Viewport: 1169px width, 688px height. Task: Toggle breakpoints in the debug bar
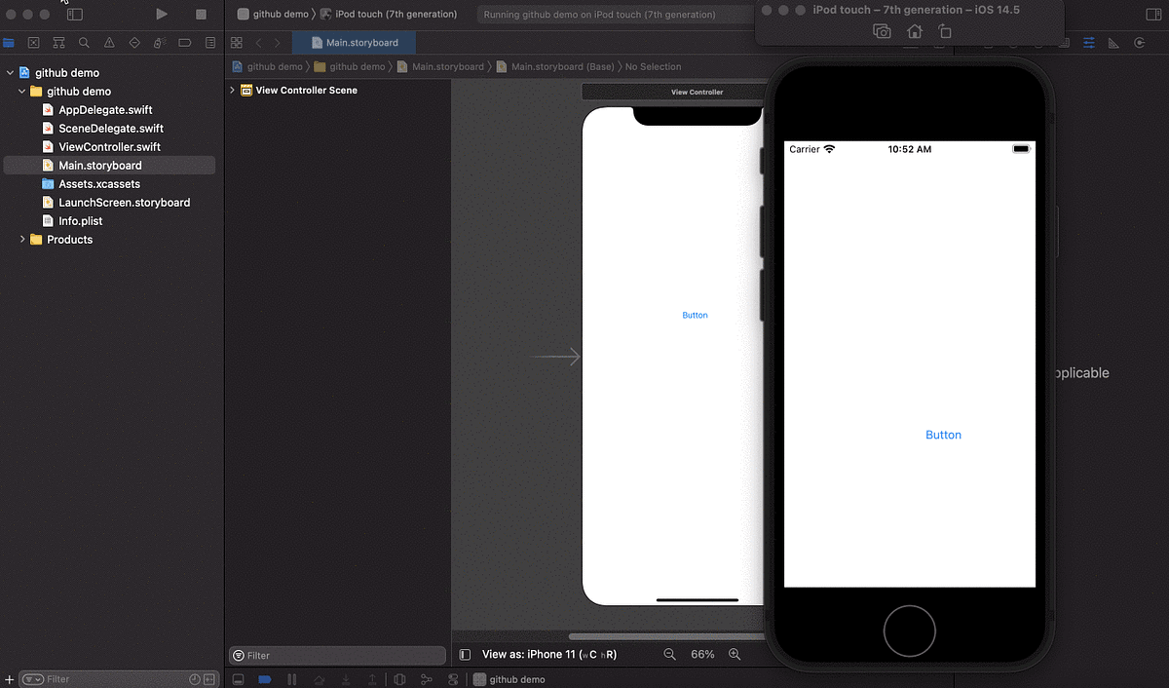click(x=265, y=678)
